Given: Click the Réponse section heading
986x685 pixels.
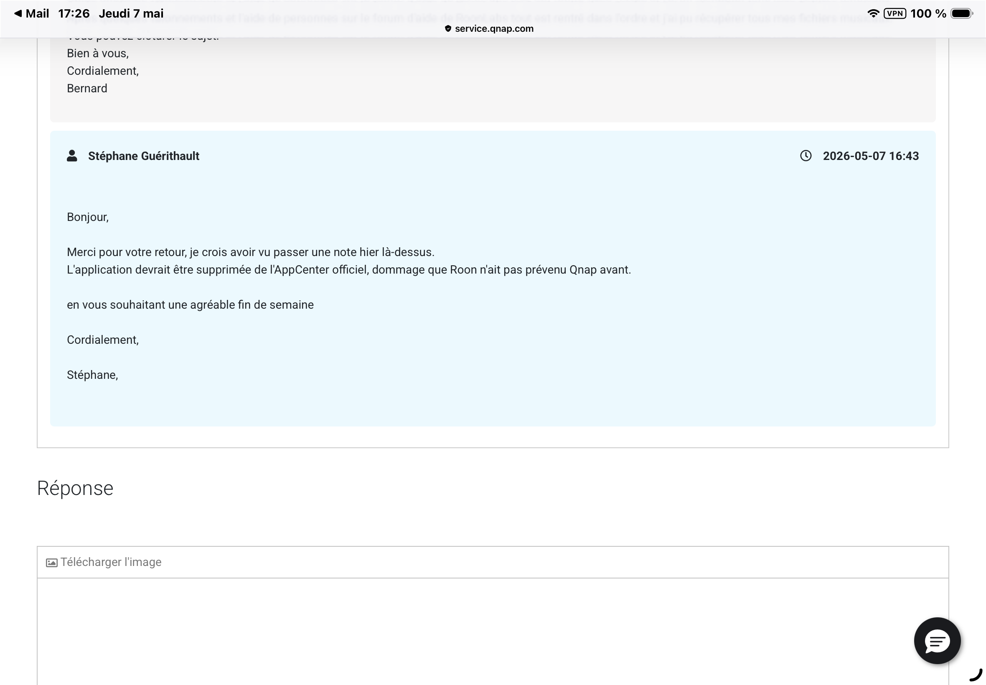Looking at the screenshot, I should point(75,488).
